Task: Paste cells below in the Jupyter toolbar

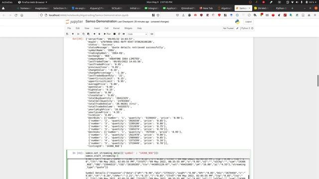Action: [89, 34]
